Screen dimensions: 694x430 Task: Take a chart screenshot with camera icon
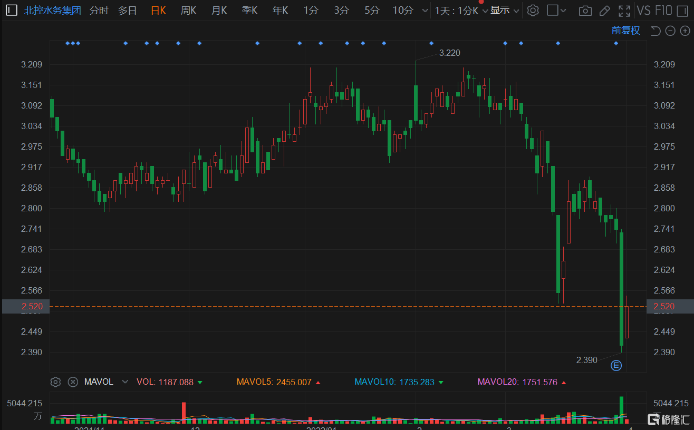click(x=585, y=11)
